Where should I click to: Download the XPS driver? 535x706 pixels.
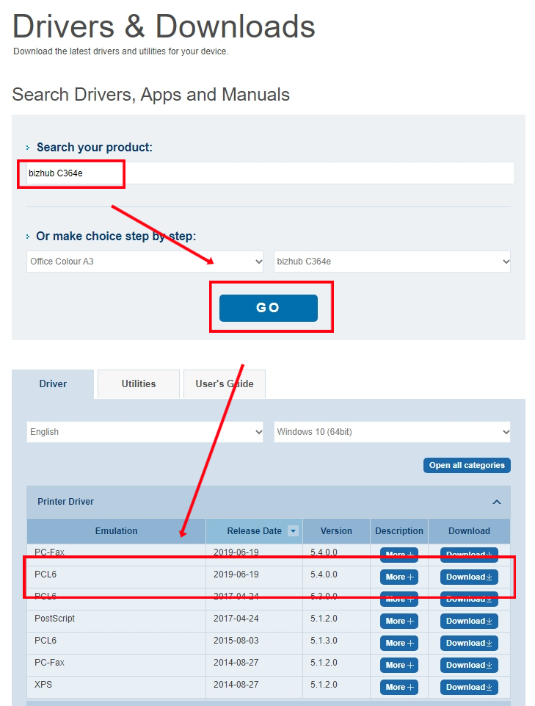tap(469, 687)
